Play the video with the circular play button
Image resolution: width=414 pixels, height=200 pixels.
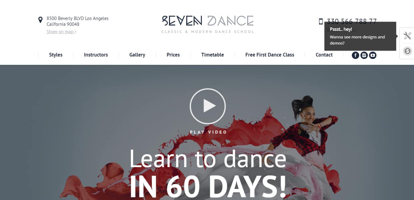[208, 106]
